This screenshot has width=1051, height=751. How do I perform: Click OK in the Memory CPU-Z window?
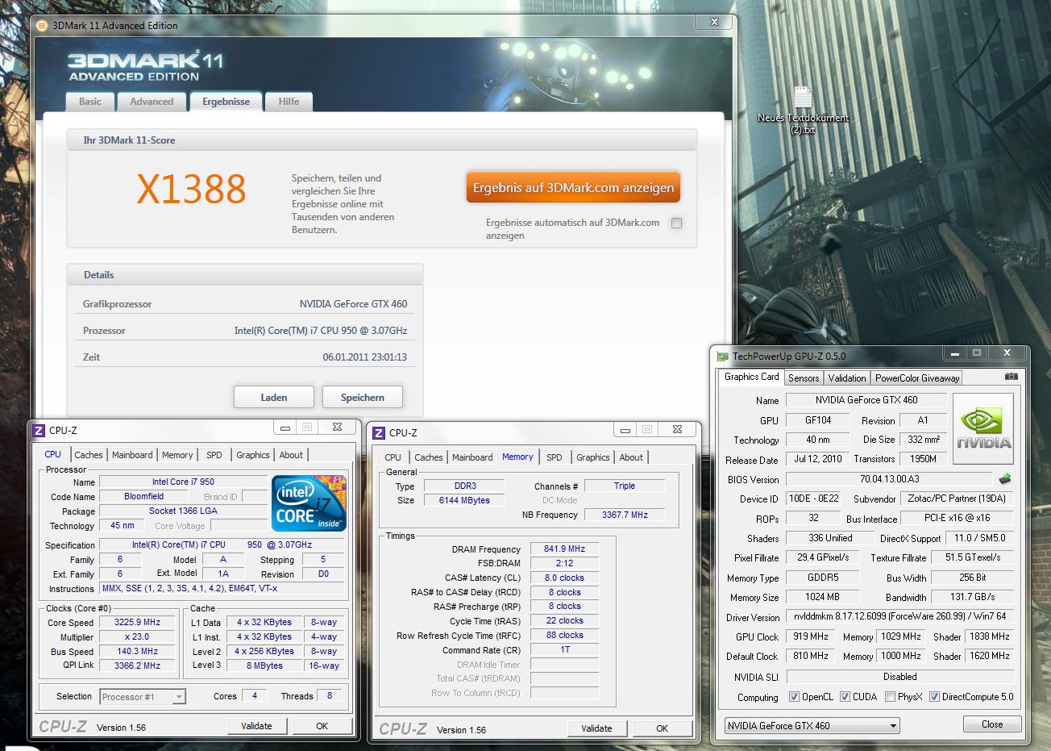click(x=663, y=728)
